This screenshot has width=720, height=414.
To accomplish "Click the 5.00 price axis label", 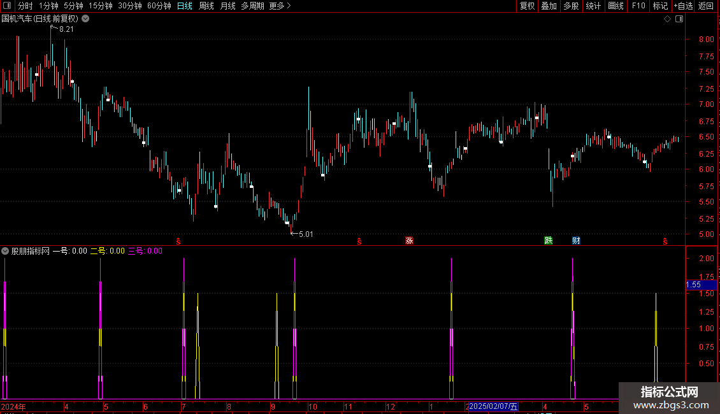I will pyautogui.click(x=706, y=234).
